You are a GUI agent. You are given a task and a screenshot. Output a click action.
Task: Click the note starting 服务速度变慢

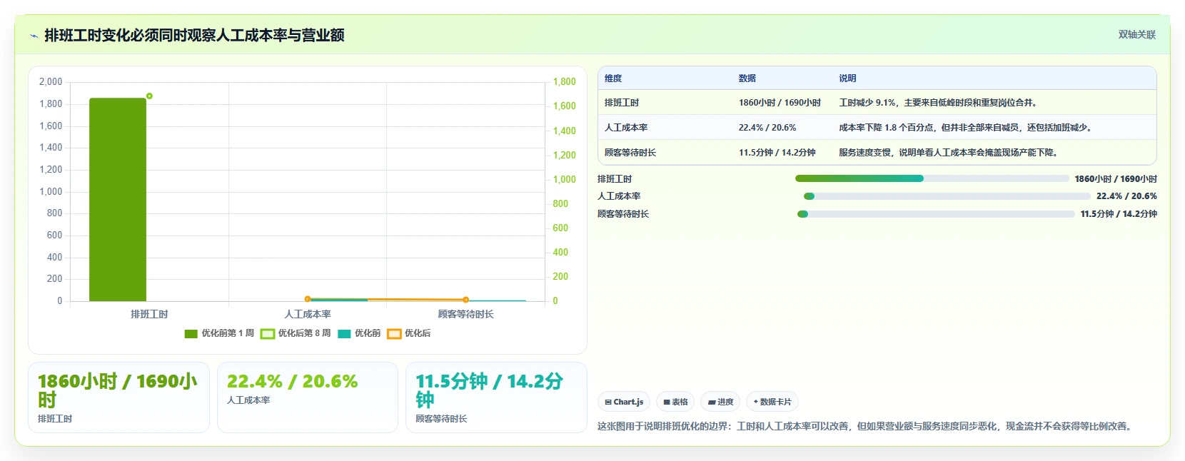point(949,153)
